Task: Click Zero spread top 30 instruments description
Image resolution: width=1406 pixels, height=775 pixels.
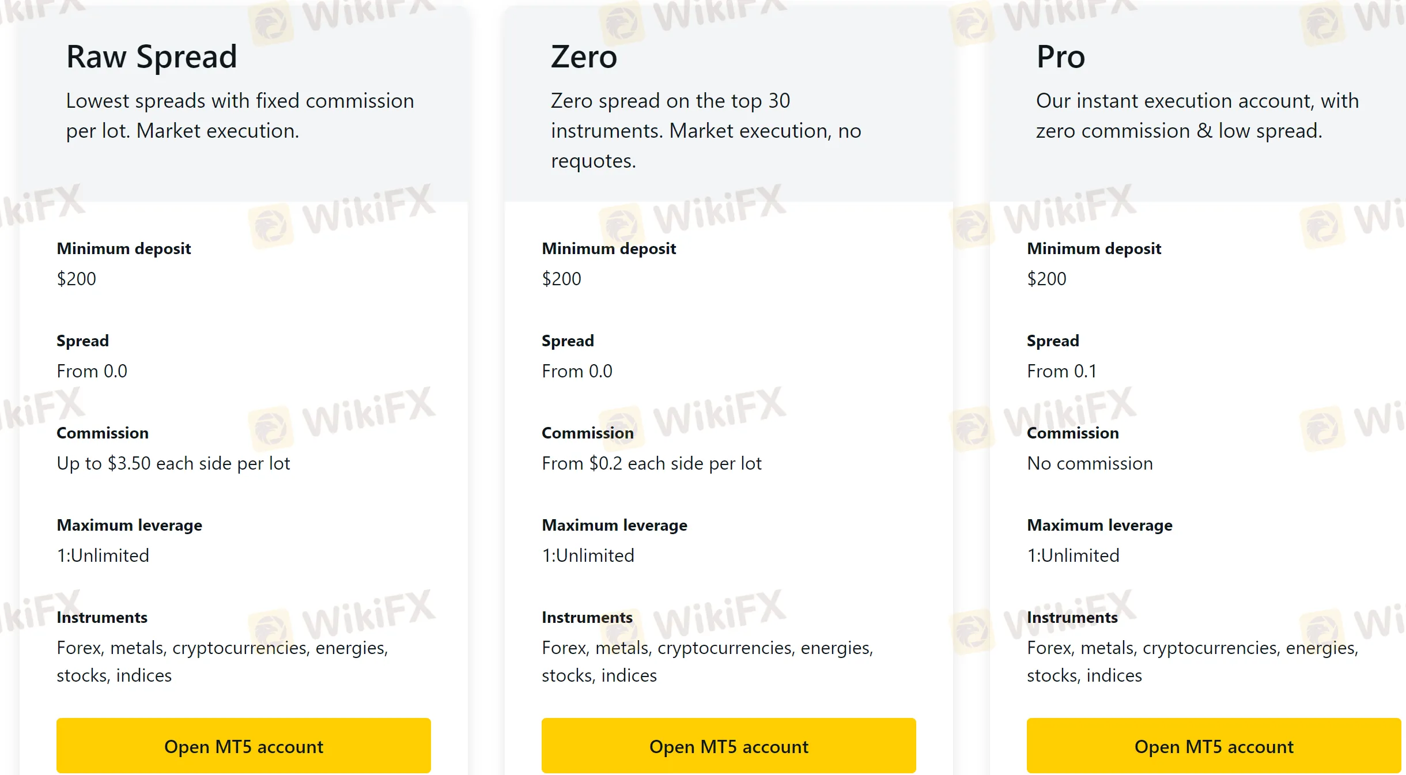Action: tap(706, 131)
